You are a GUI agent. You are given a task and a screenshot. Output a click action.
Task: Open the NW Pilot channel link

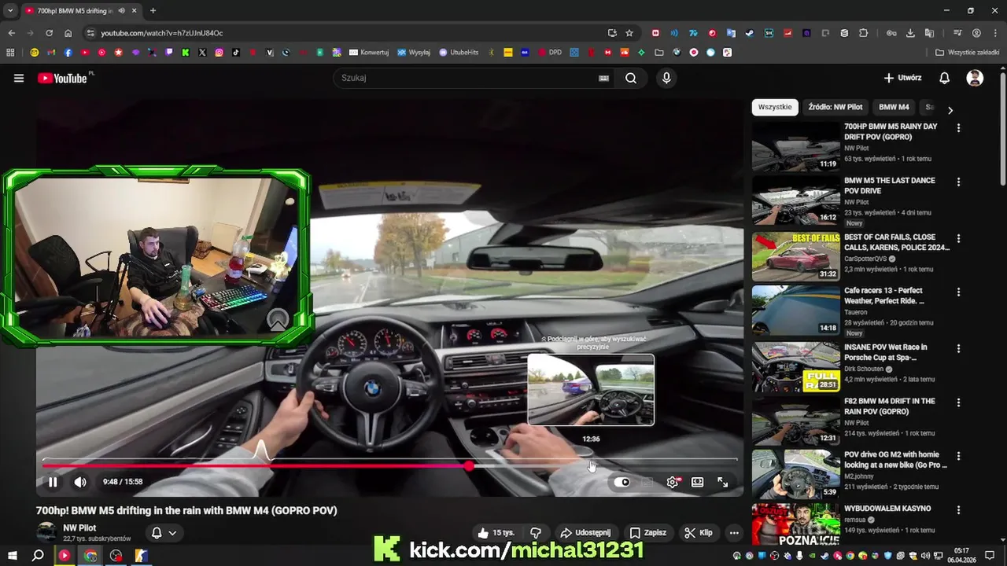79,527
